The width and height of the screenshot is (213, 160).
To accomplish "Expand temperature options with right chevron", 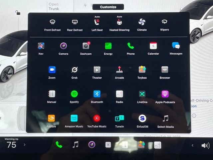I will click(x=24, y=145).
